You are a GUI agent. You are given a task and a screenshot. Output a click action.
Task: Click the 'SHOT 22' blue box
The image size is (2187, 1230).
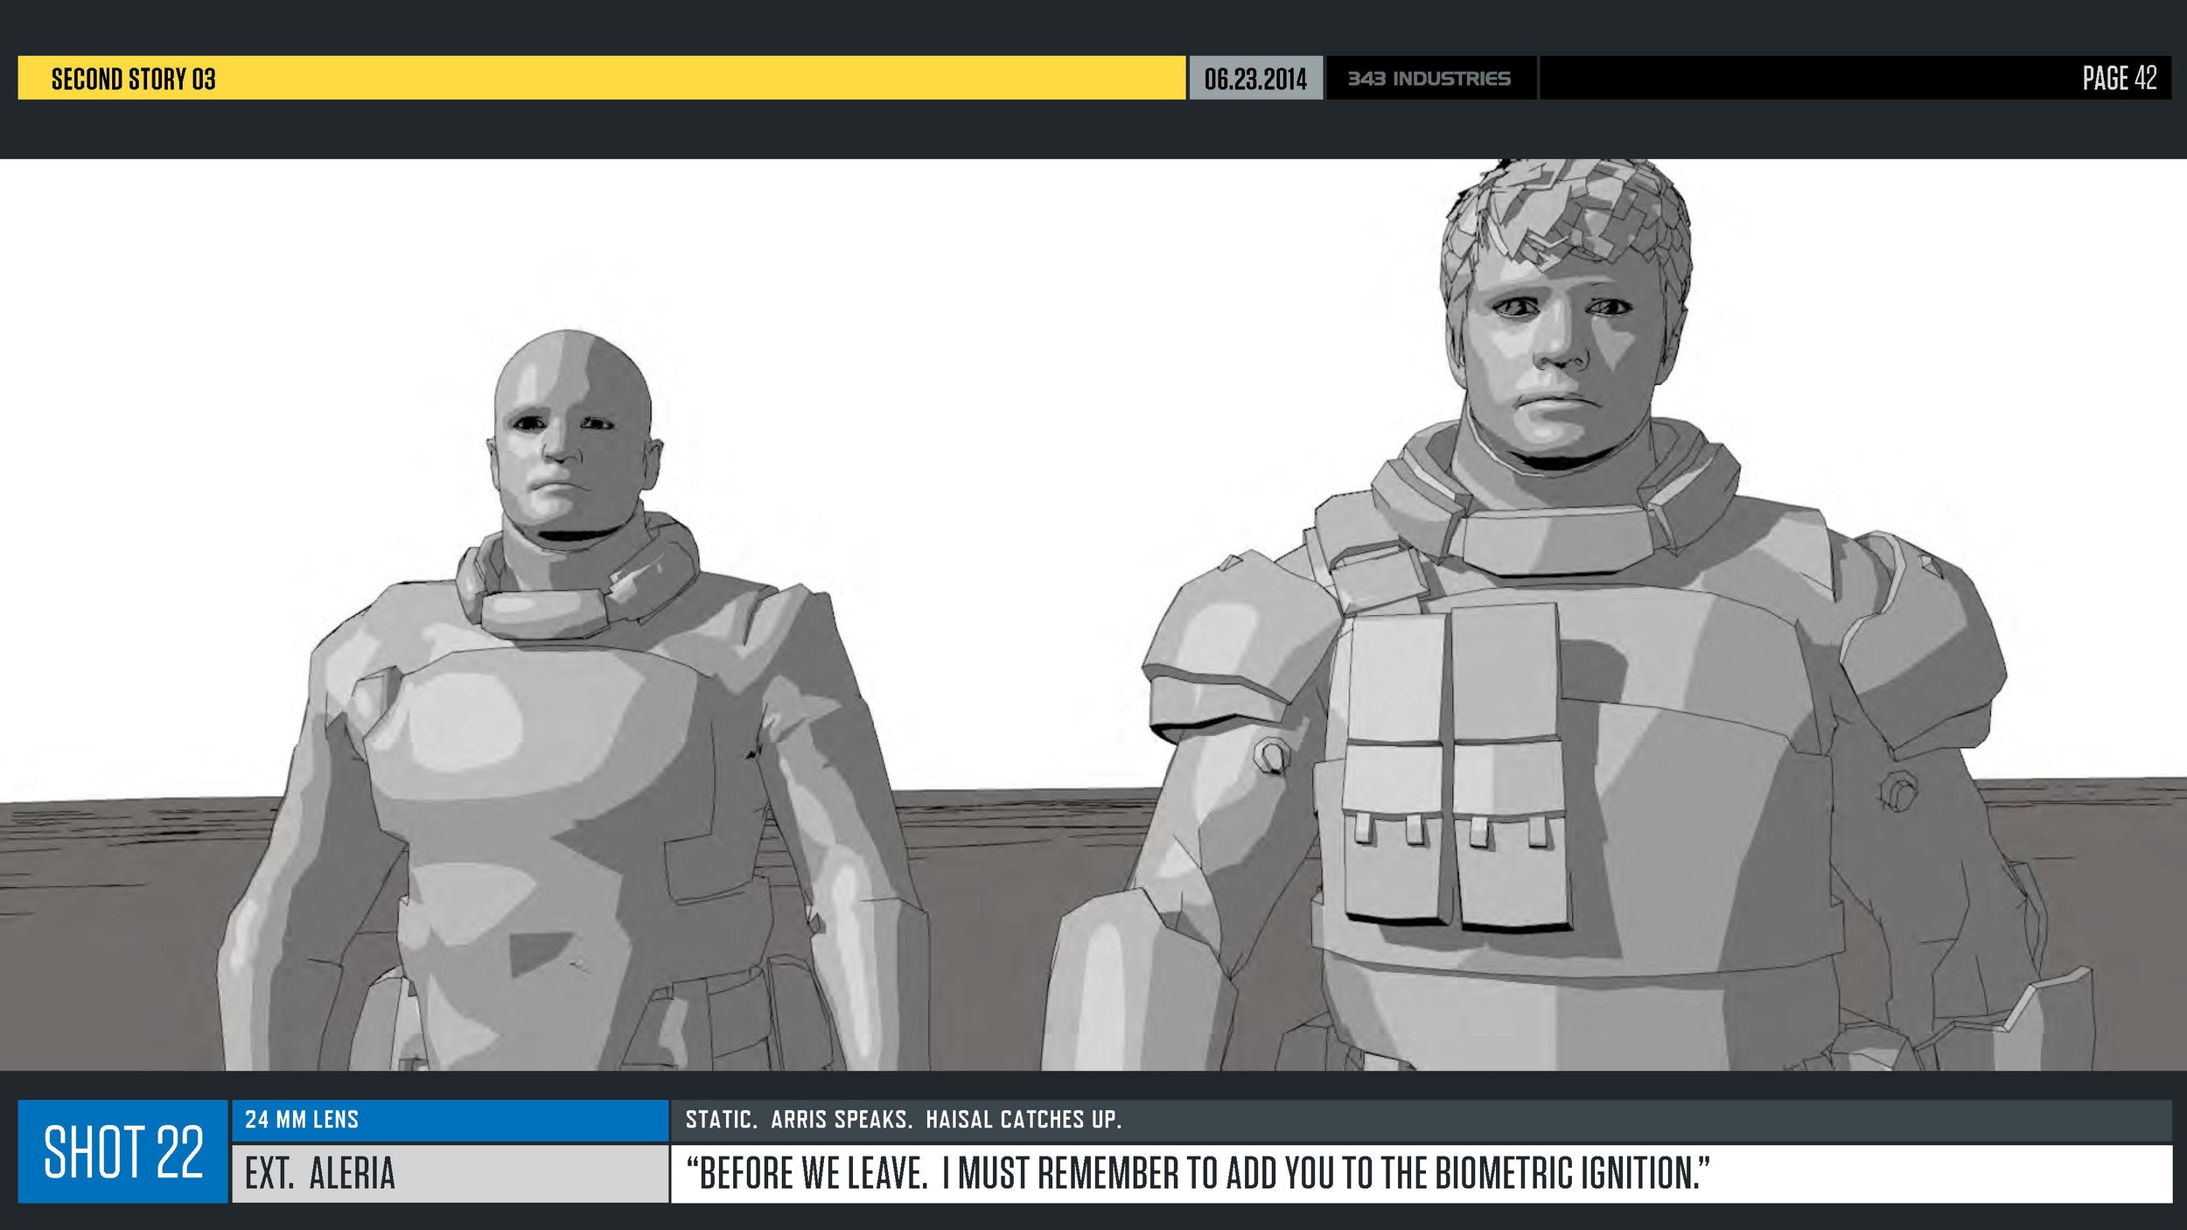[x=123, y=1151]
